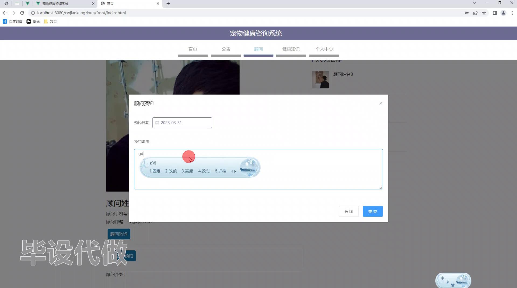517x288 pixels.
Task: Open recommended 顾问姓名3 thumbnail
Action: [320, 80]
